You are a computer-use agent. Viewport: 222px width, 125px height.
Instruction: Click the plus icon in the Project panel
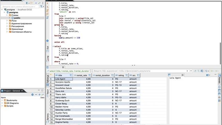(39, 94)
